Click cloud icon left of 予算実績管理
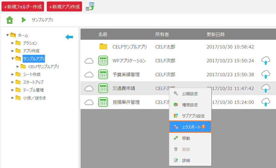The height and width of the screenshot is (168, 276). [x=89, y=75]
